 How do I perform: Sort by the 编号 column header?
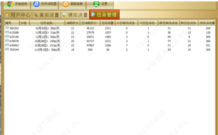(12, 23)
